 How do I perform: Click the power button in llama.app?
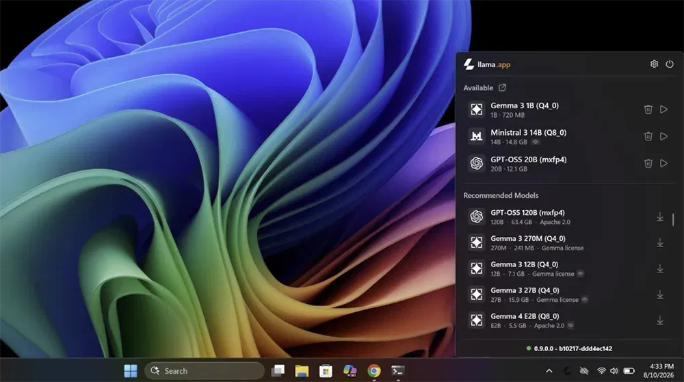(670, 64)
